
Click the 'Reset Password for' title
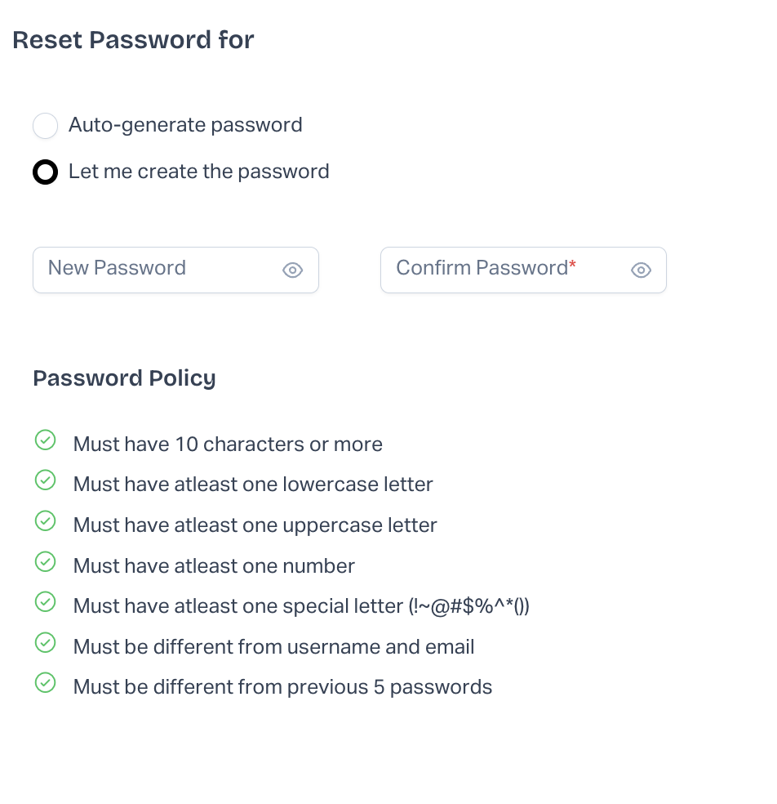click(133, 40)
